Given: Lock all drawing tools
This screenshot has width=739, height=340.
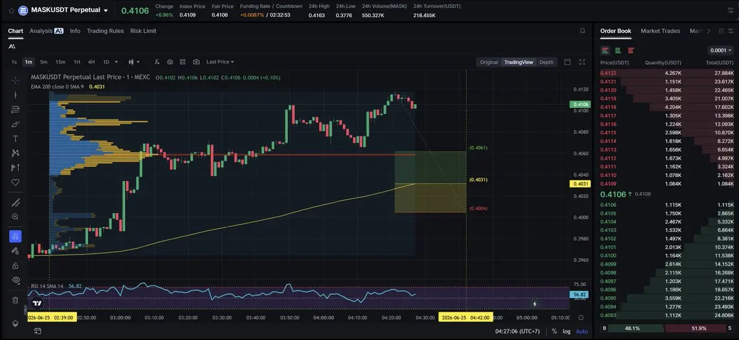Looking at the screenshot, I should [15, 265].
